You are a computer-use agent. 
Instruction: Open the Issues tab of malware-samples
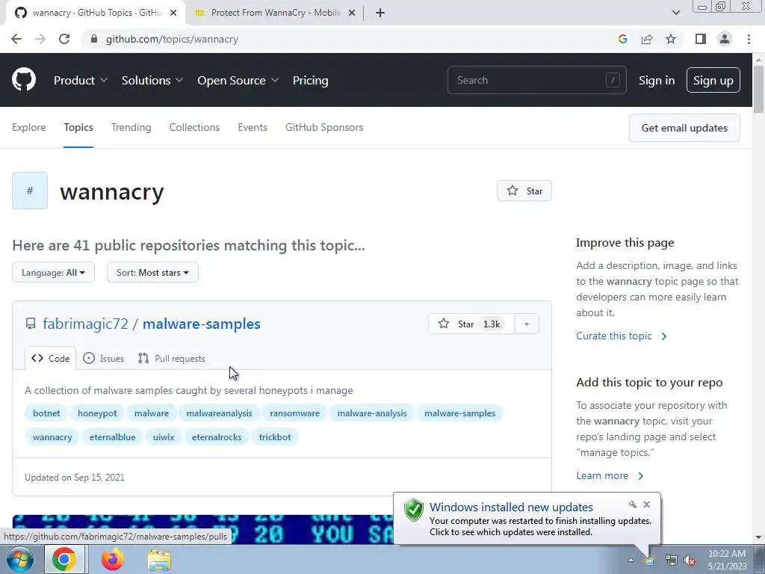click(103, 358)
